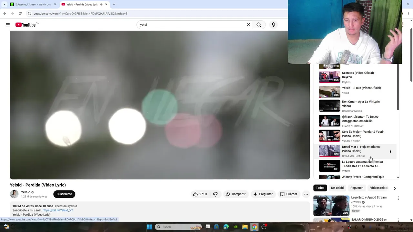Open Leyó Esto y Apagó Stream video
Screen dimensions: 413x232
pos(369,198)
